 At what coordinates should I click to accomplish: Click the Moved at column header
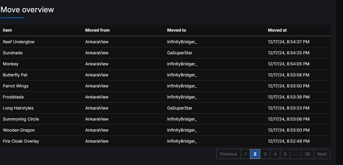pyautogui.click(x=277, y=30)
